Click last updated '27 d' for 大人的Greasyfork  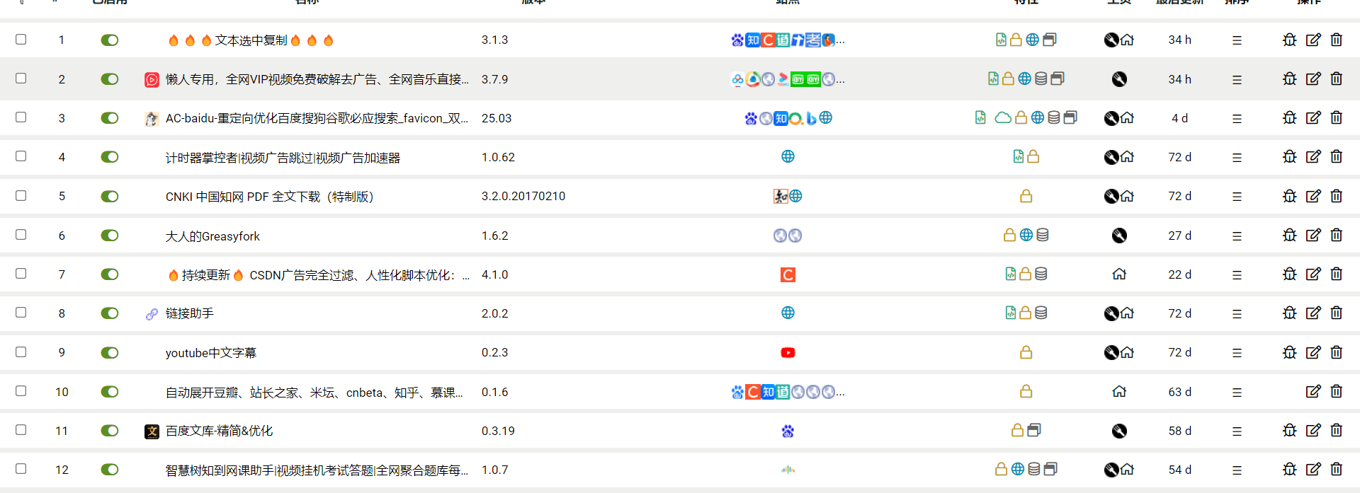[1179, 236]
